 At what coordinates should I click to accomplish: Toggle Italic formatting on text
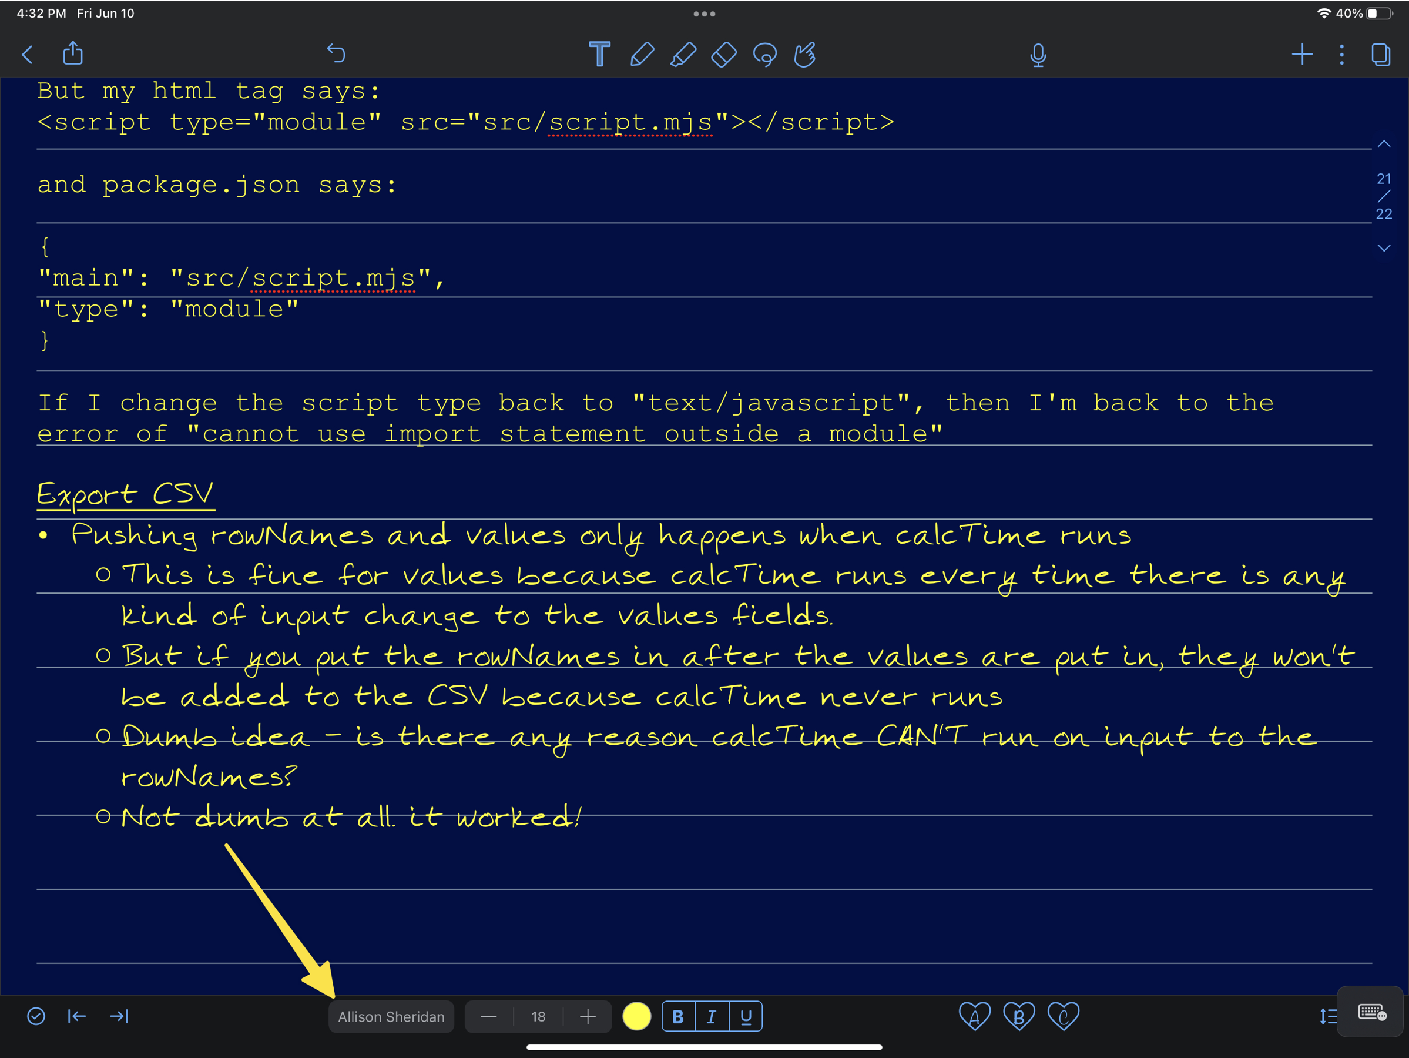(711, 1016)
